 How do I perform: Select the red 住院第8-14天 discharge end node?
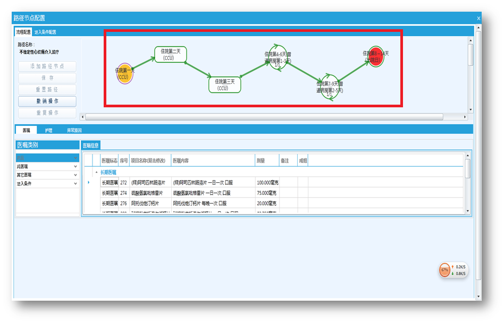pyautogui.click(x=375, y=56)
